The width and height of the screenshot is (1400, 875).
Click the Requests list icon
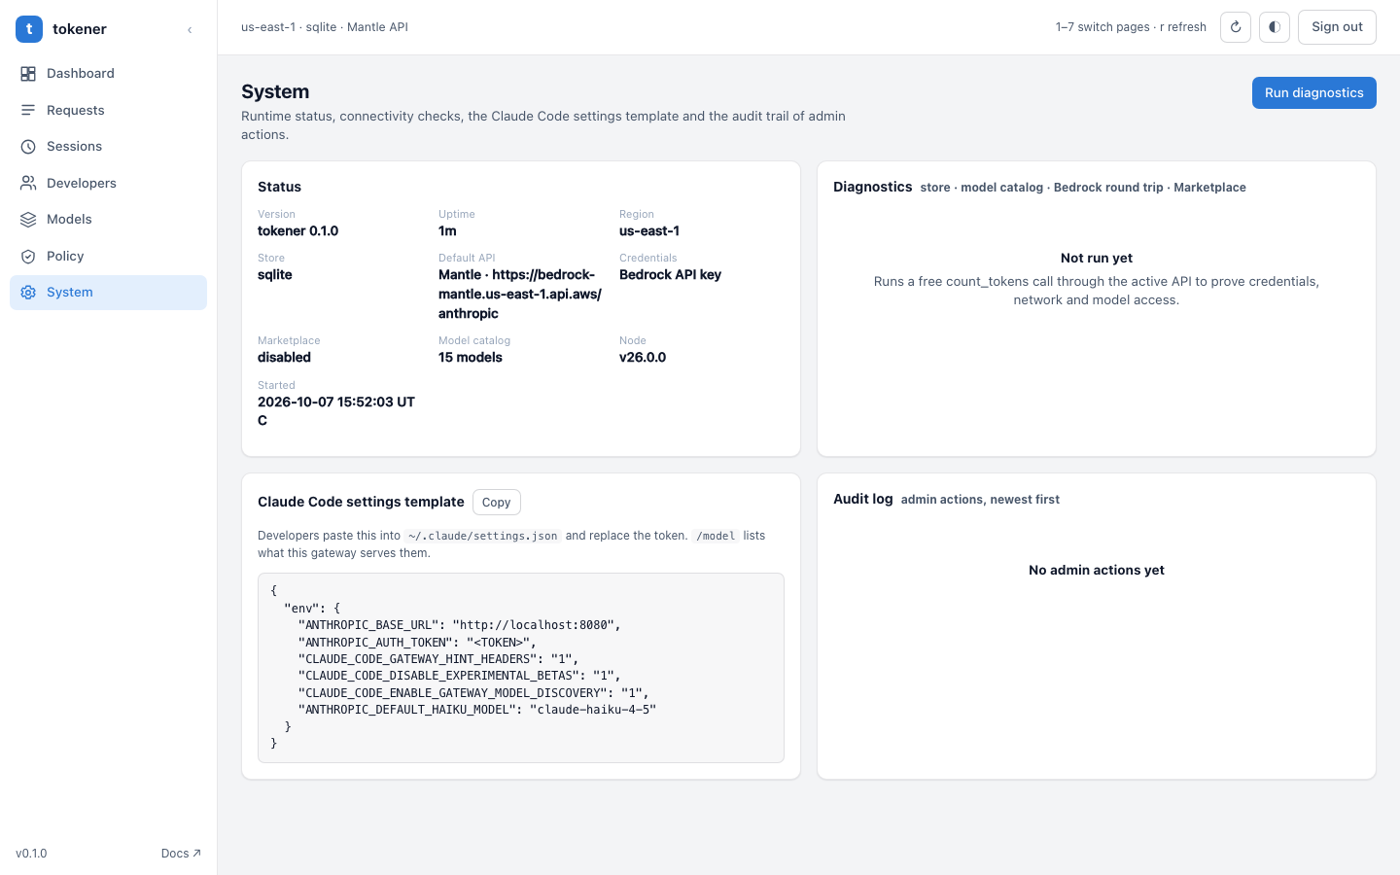click(28, 110)
